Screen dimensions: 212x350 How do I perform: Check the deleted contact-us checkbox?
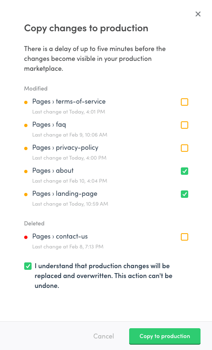click(185, 237)
